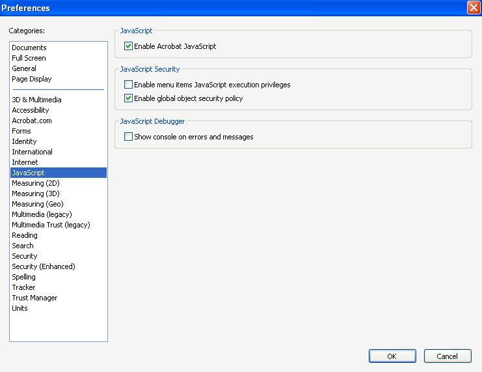The height and width of the screenshot is (372, 482).
Task: Click the OK button
Action: 392,356
